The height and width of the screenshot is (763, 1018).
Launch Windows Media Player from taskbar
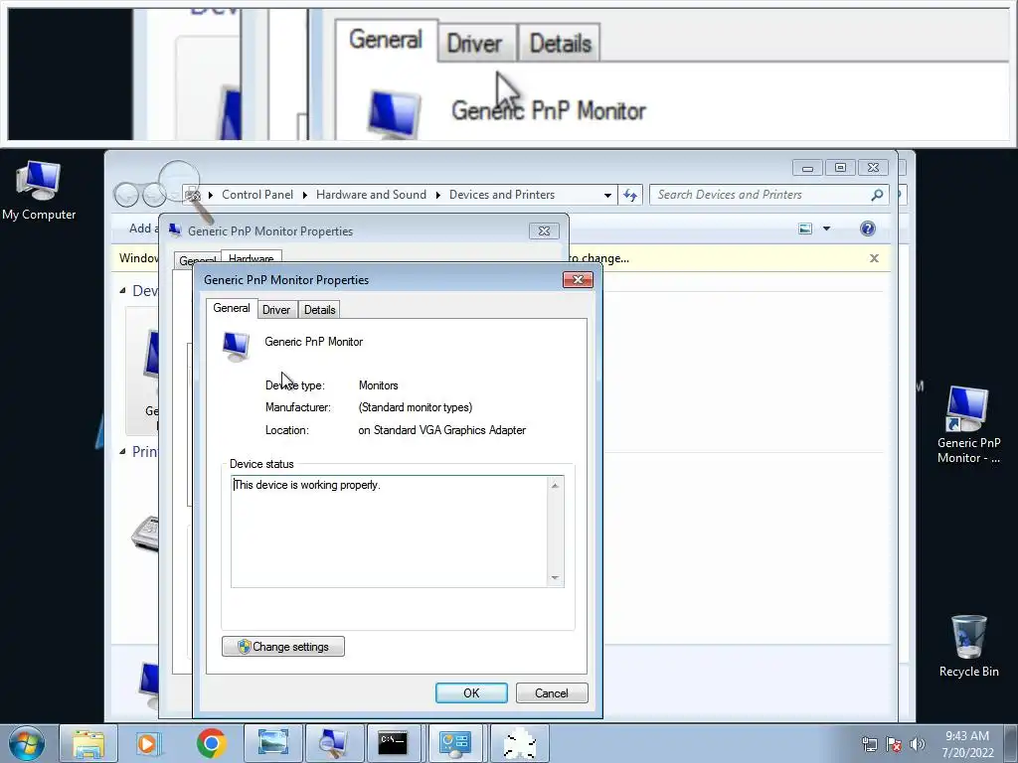click(x=148, y=743)
